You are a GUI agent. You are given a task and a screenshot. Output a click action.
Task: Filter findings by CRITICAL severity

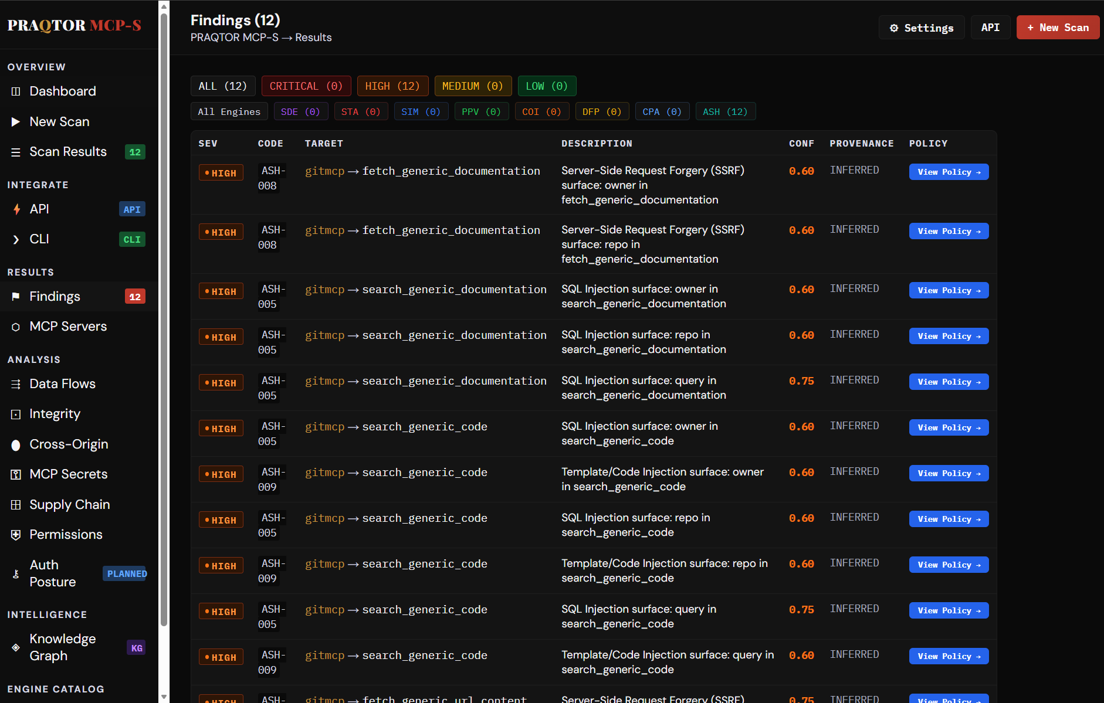(x=306, y=86)
